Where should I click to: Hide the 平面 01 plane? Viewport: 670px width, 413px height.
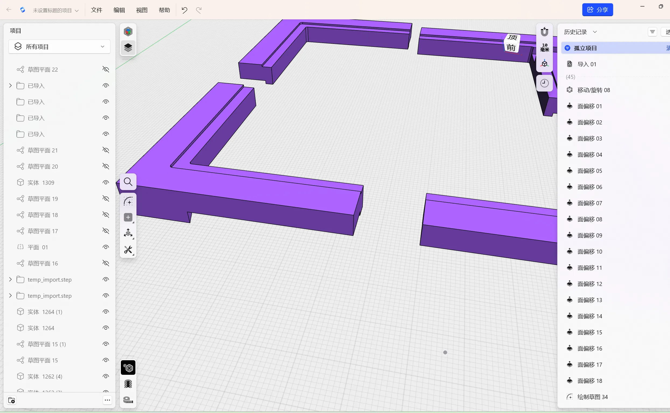click(106, 247)
